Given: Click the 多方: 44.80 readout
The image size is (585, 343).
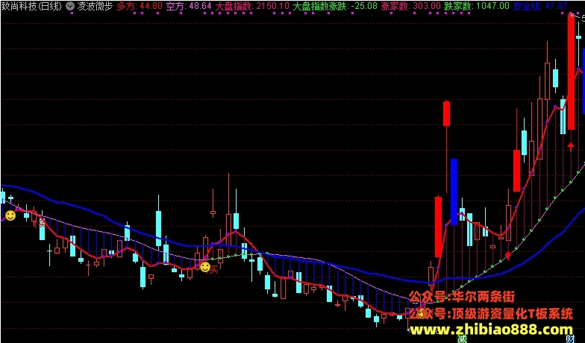Looking at the screenshot, I should point(140,6).
